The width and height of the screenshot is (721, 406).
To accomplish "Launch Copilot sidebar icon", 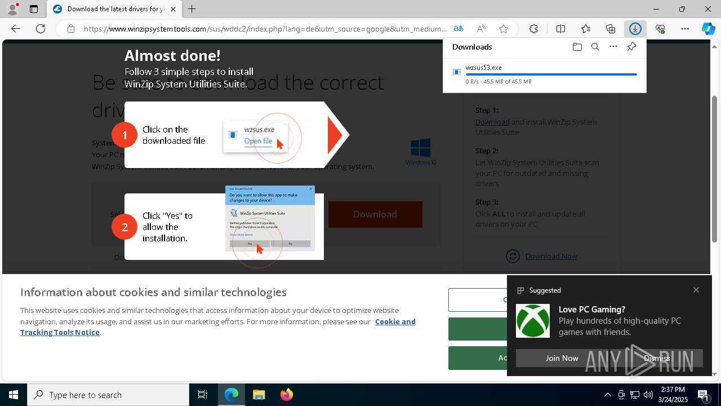I will (x=709, y=29).
